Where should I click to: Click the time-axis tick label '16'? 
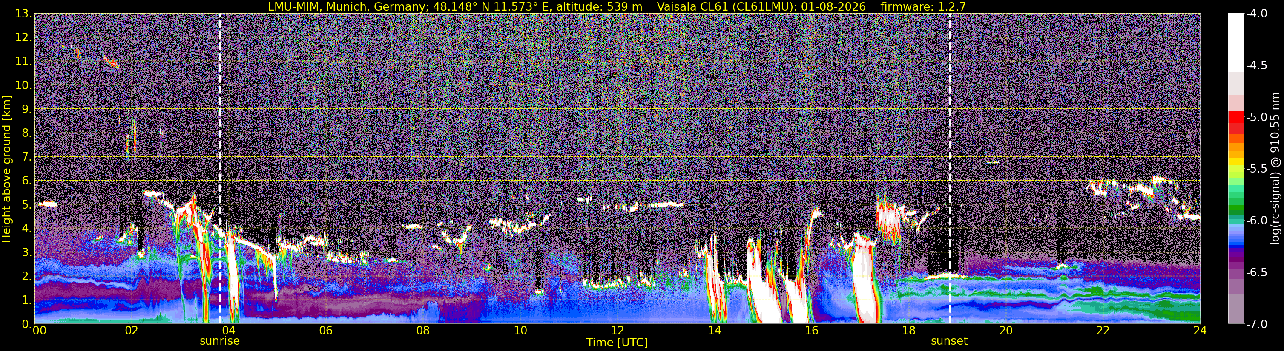[x=812, y=331]
